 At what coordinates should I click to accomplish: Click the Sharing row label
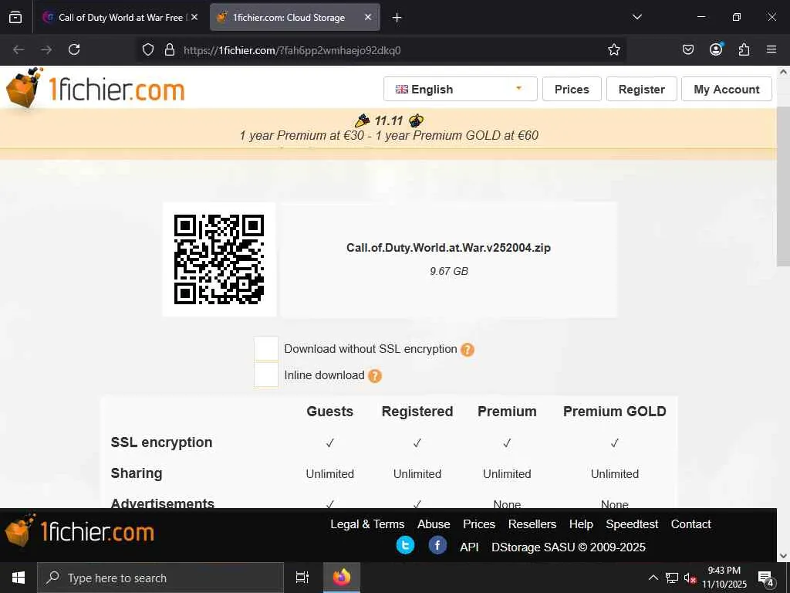[x=137, y=473]
